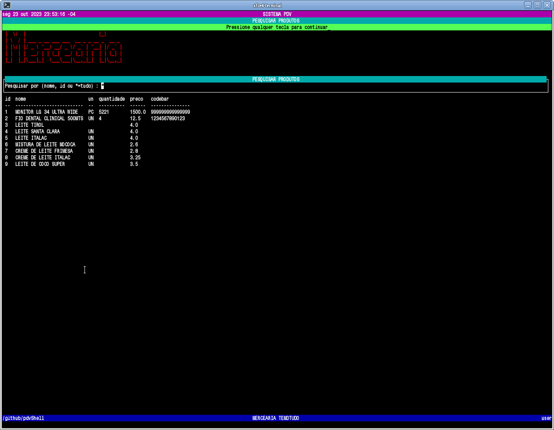Click 'MONITOR LG 34 ULTRA WIDE' product name
Screen dimensions: 554x430
46,112
